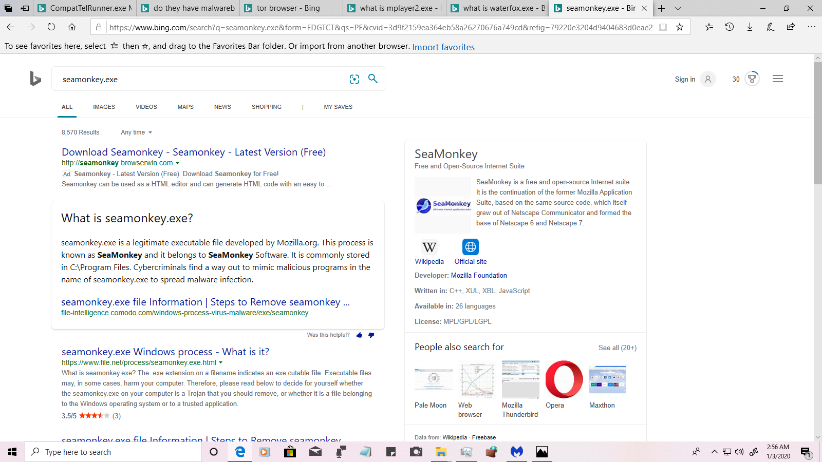Set these tabs aside
This screenshot has height=462, width=822.
[x=25, y=8]
